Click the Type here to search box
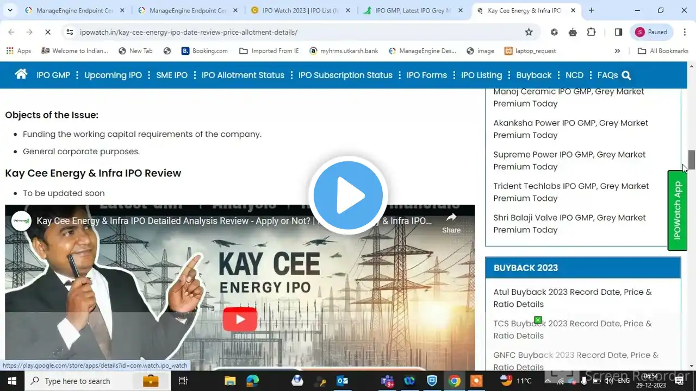This screenshot has width=696, height=391. click(x=98, y=381)
